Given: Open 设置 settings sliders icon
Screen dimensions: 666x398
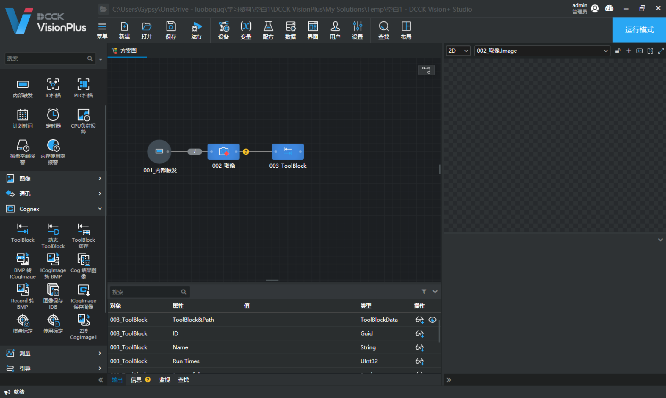Looking at the screenshot, I should coord(357,30).
